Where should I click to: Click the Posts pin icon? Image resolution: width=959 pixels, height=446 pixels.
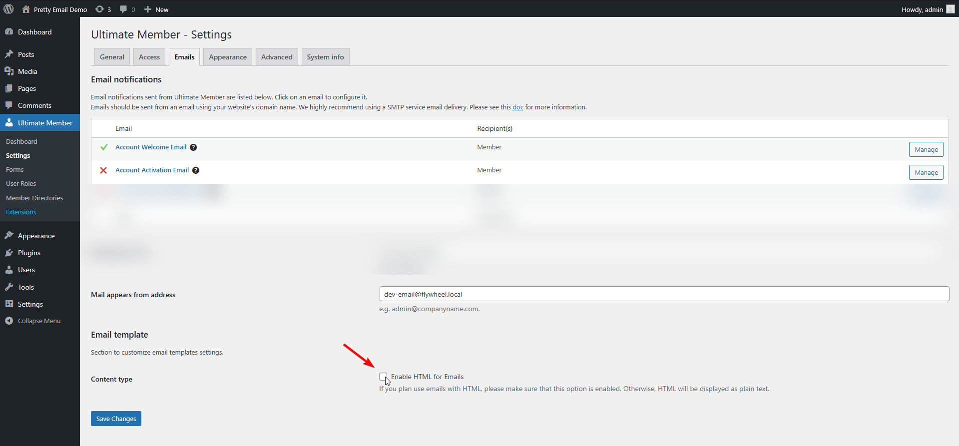coord(9,54)
